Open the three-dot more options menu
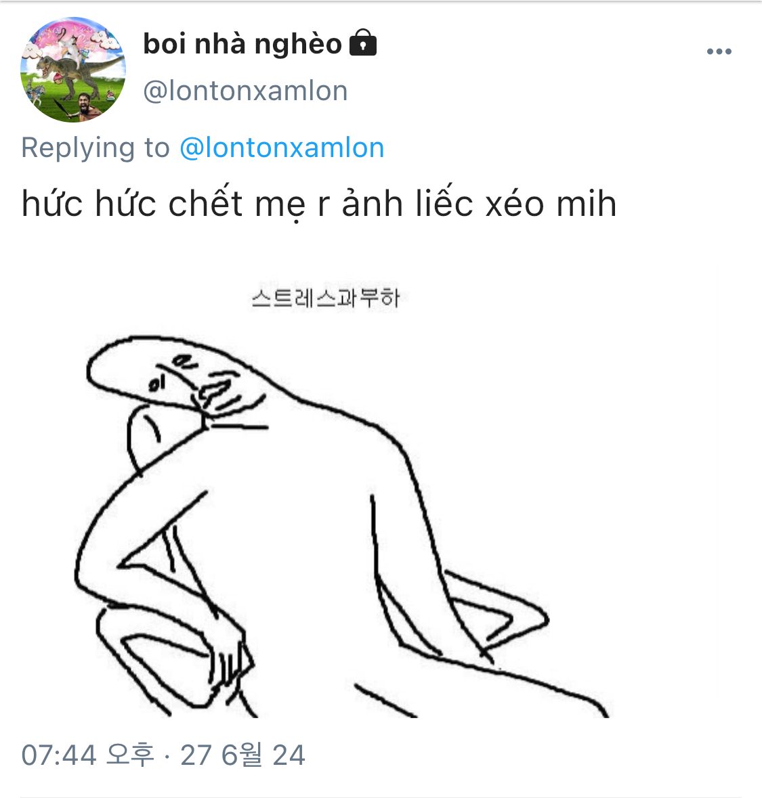The height and width of the screenshot is (798, 762). 719,51
